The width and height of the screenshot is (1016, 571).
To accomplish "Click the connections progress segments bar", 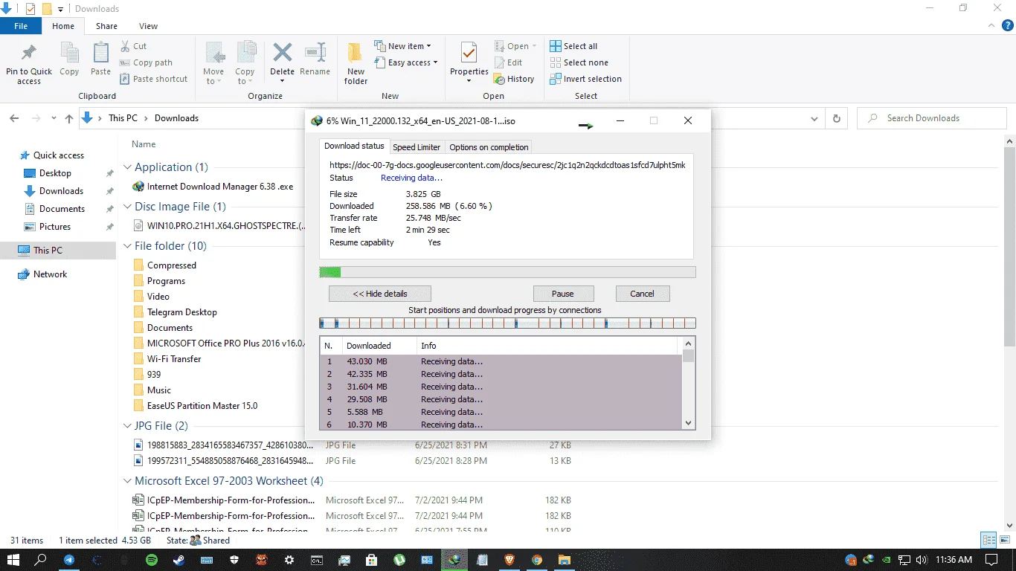I will [507, 323].
